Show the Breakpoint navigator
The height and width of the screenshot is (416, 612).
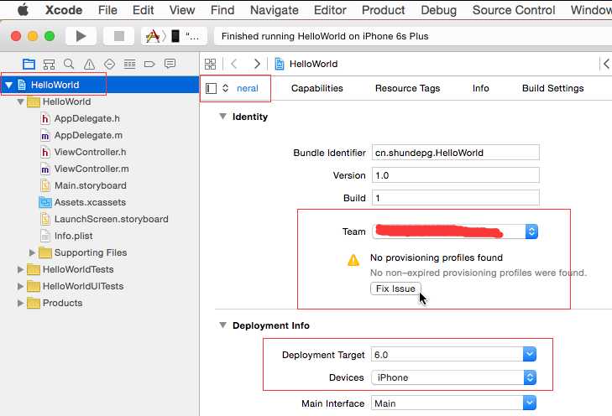tap(149, 64)
